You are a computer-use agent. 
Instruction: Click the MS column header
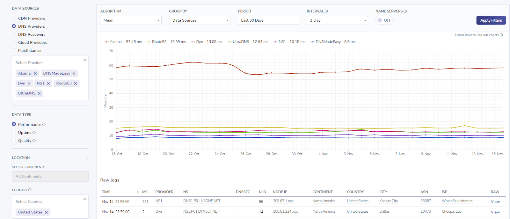[145, 192]
